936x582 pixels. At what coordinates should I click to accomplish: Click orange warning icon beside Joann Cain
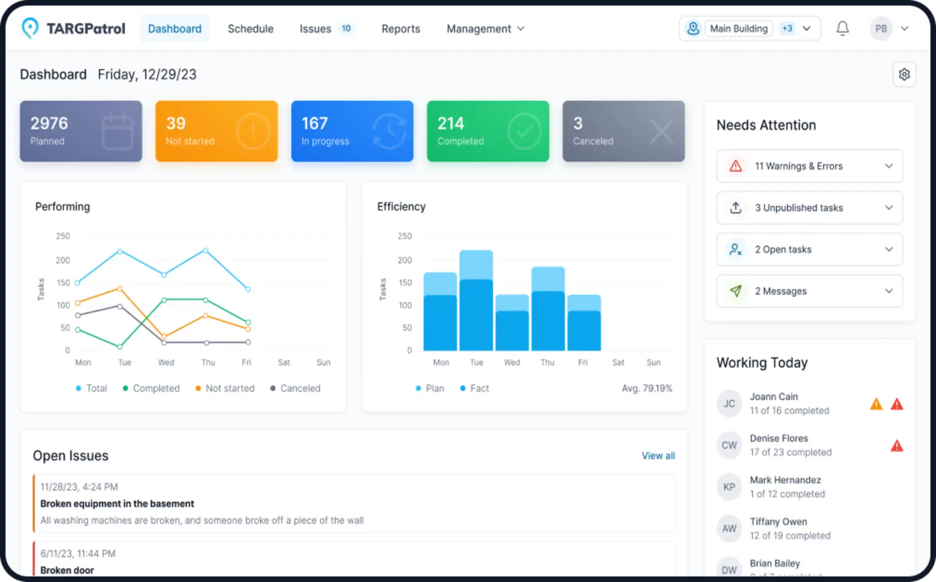pos(876,404)
